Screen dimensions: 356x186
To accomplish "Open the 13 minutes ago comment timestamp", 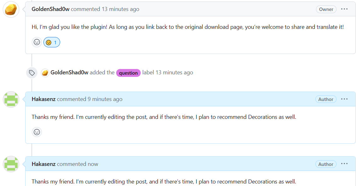I will coord(120,9).
